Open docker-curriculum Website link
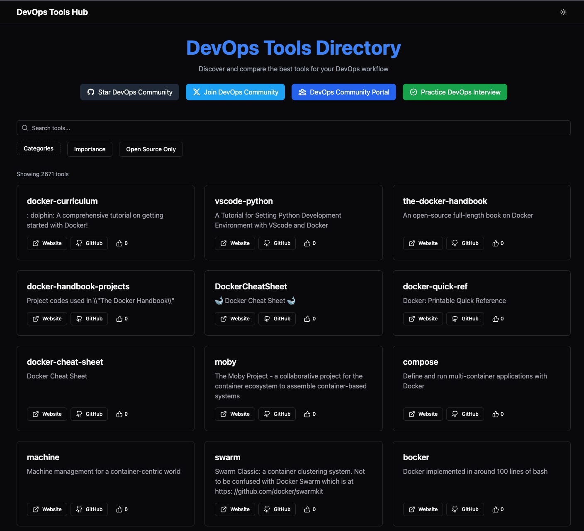Viewport: 584px width, 531px height. pyautogui.click(x=47, y=243)
